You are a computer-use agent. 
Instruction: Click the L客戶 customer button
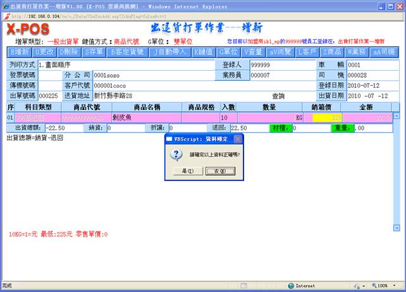(x=307, y=51)
